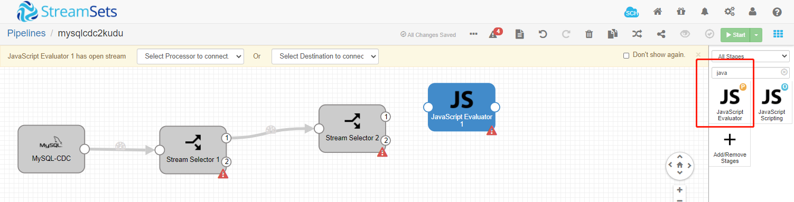Screen dimensions: 794x202
Task: Click the mysqlcdc2kudu pipeline title
Action: click(x=91, y=33)
